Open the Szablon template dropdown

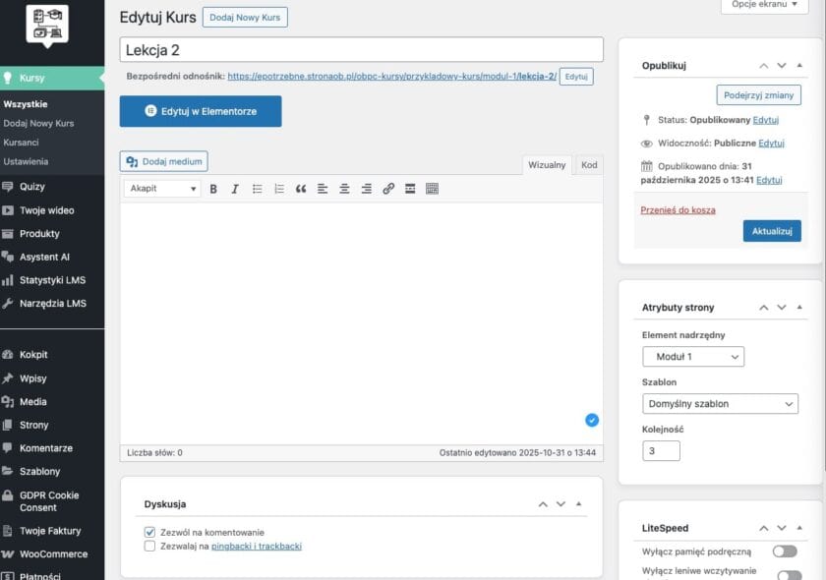(x=720, y=403)
